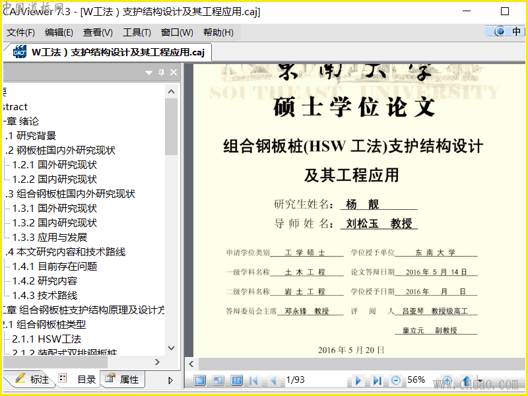The width and height of the screenshot is (528, 396).
Task: Close the side panel
Action: pos(174,73)
